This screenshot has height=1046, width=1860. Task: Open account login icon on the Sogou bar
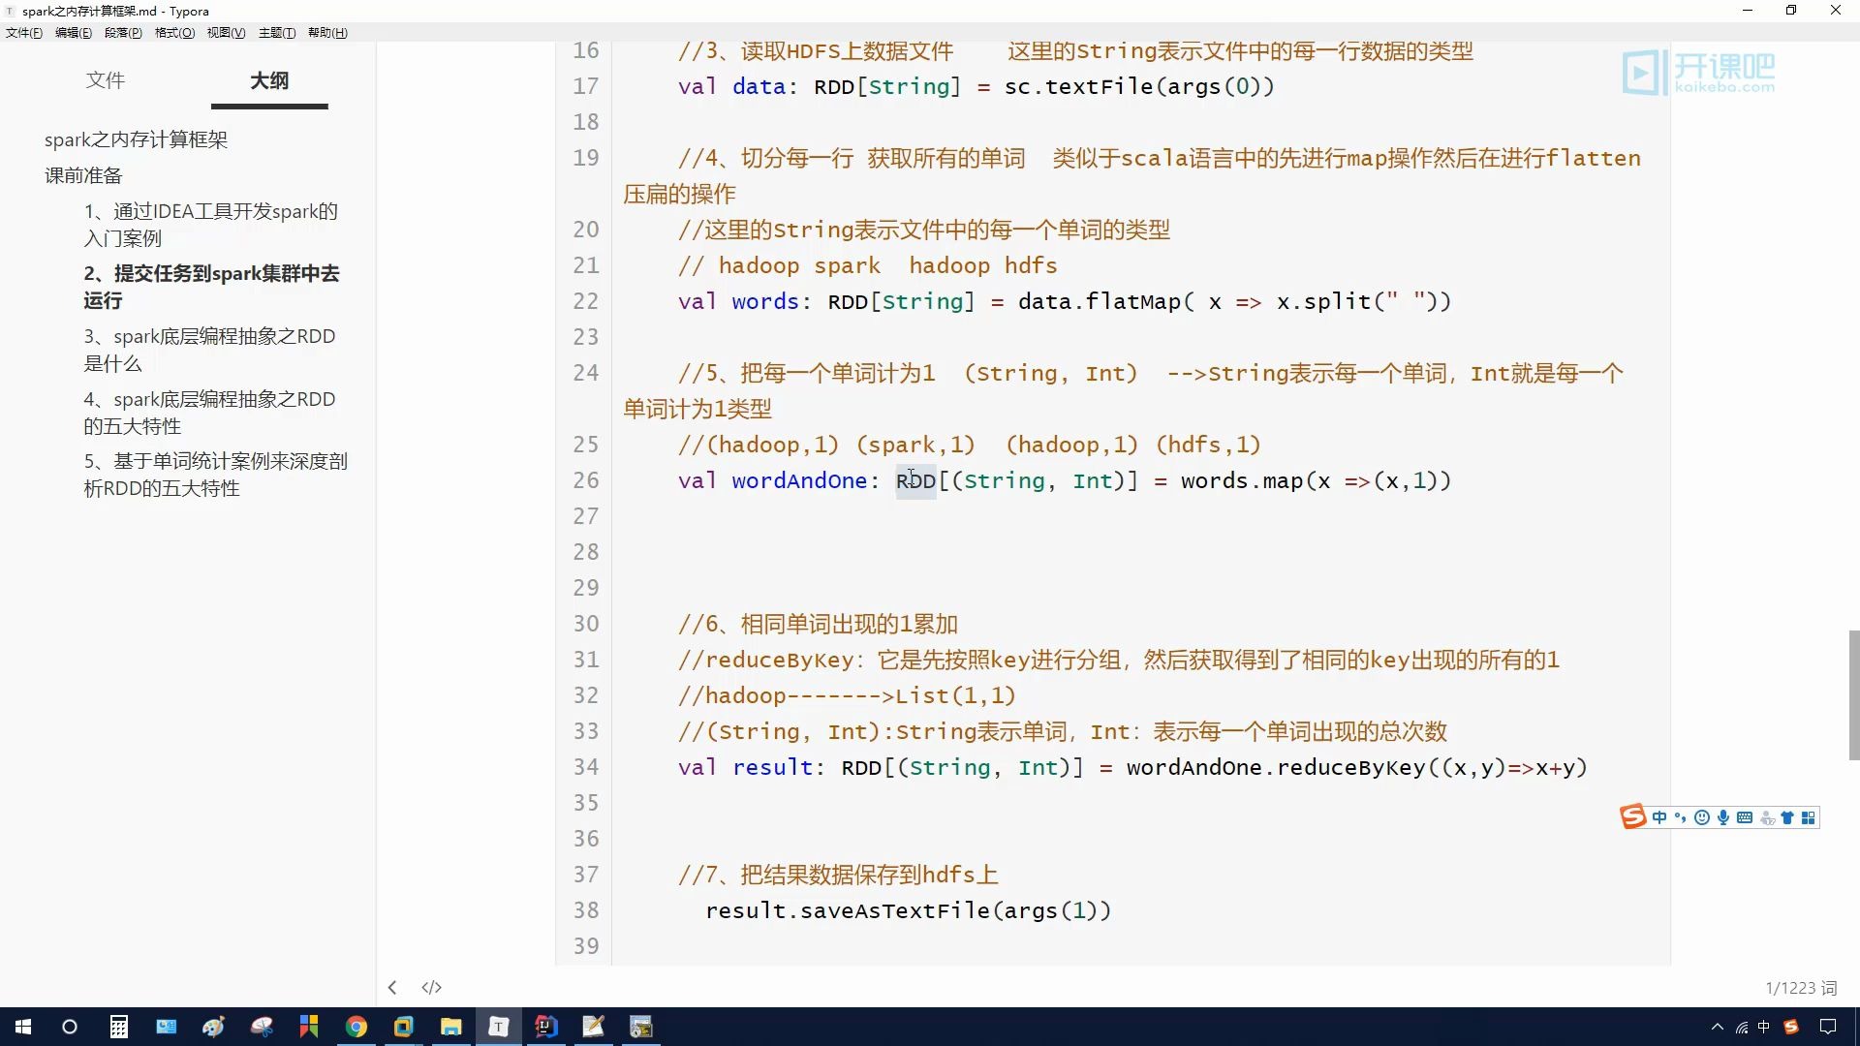coord(1766,817)
